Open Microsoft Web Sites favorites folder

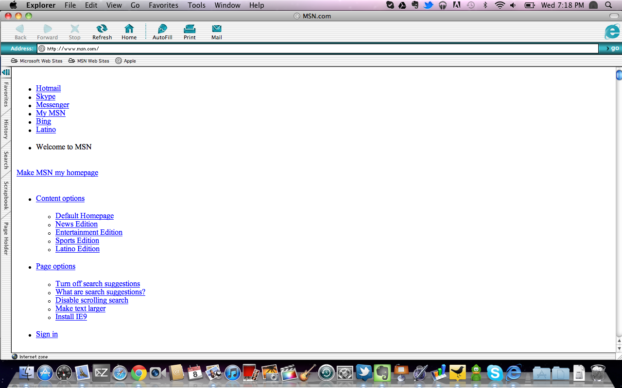[37, 61]
